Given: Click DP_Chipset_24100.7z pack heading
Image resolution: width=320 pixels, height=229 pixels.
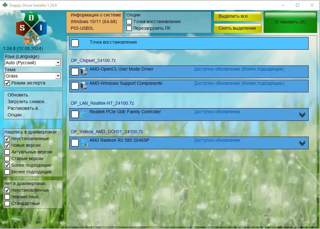Looking at the screenshot, I should (x=93, y=60).
